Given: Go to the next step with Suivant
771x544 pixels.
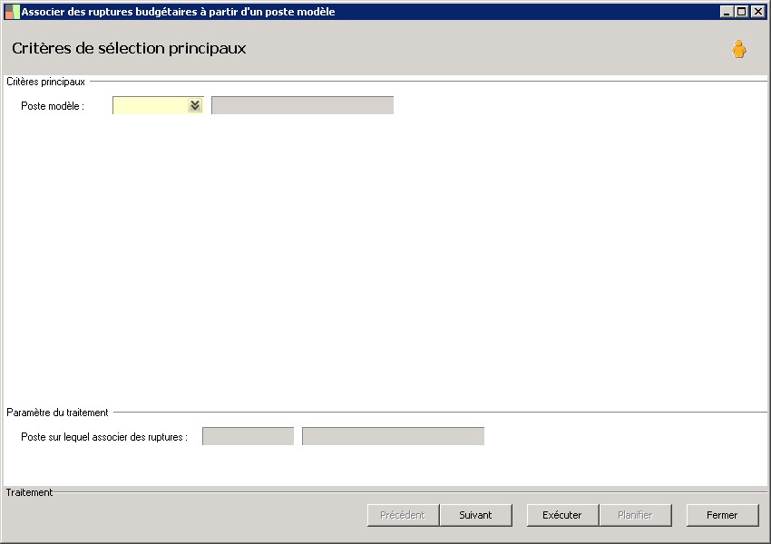Looking at the screenshot, I should pos(475,515).
